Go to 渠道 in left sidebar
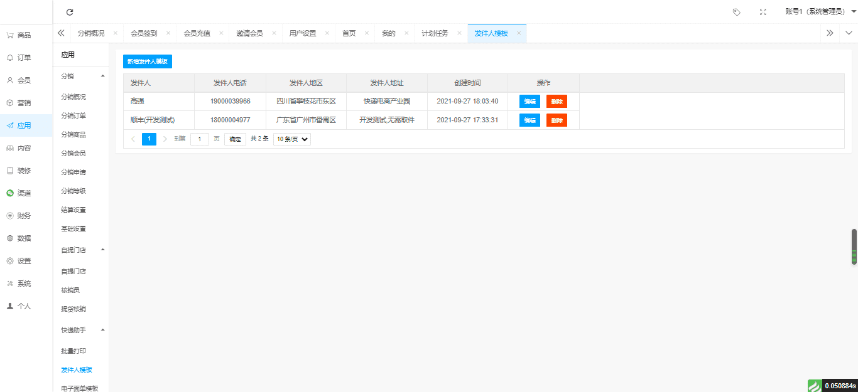This screenshot has width=858, height=392. (19, 193)
